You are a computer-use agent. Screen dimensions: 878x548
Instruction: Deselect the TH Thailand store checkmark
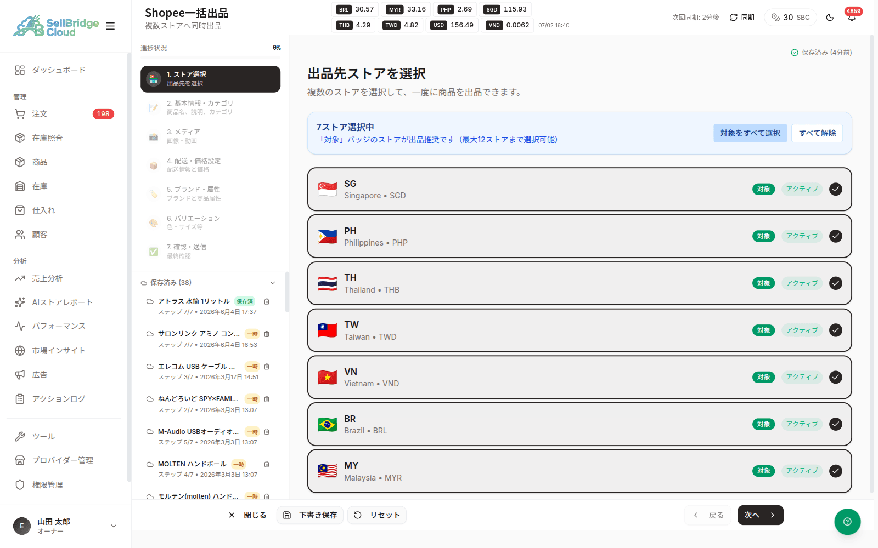[836, 283]
